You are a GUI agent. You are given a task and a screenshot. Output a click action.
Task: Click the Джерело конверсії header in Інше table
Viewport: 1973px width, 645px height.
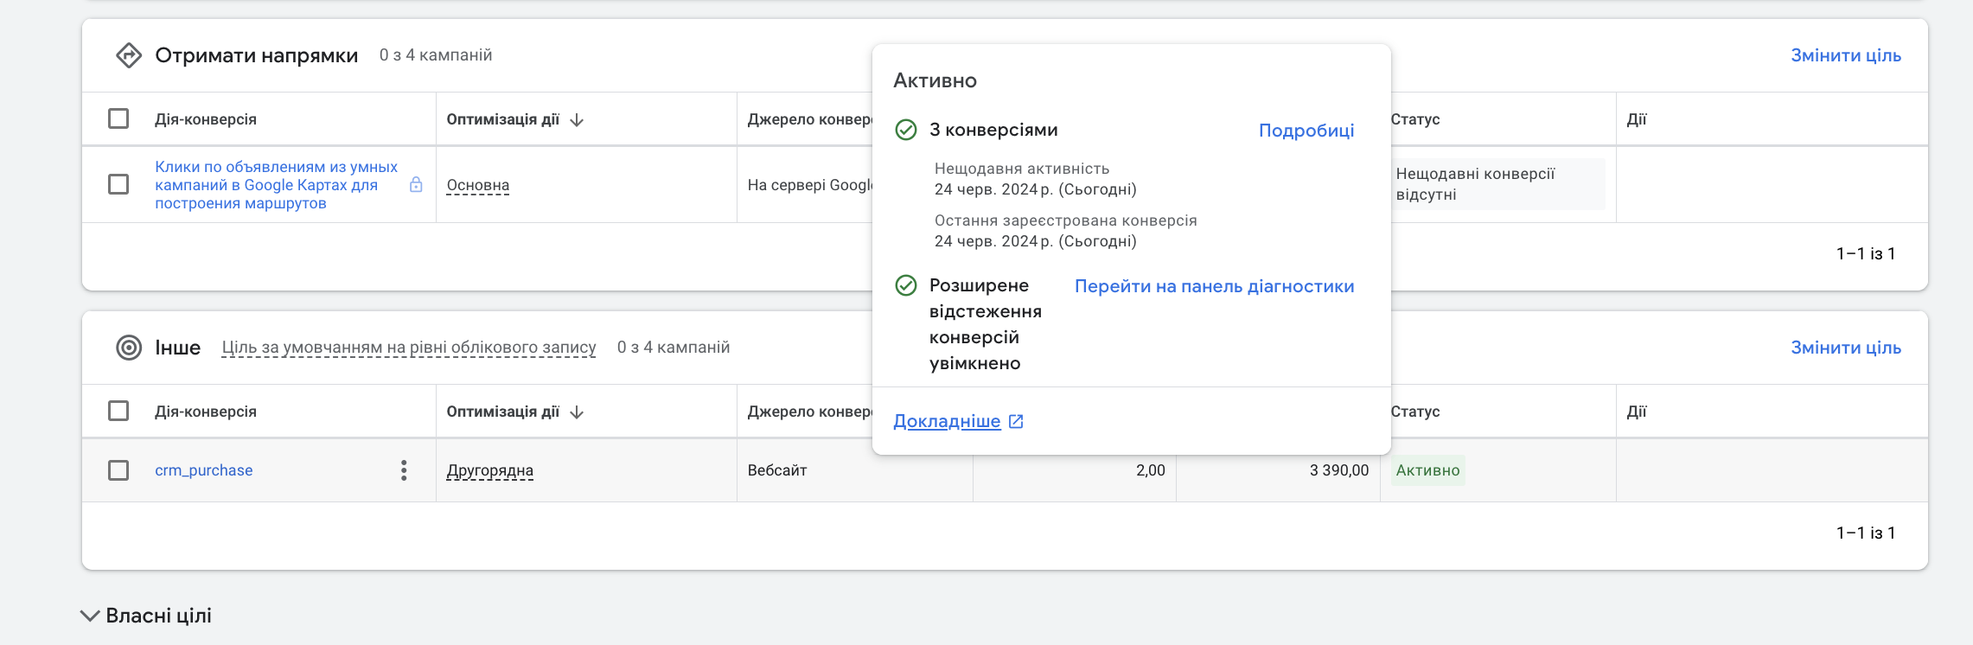pyautogui.click(x=809, y=412)
